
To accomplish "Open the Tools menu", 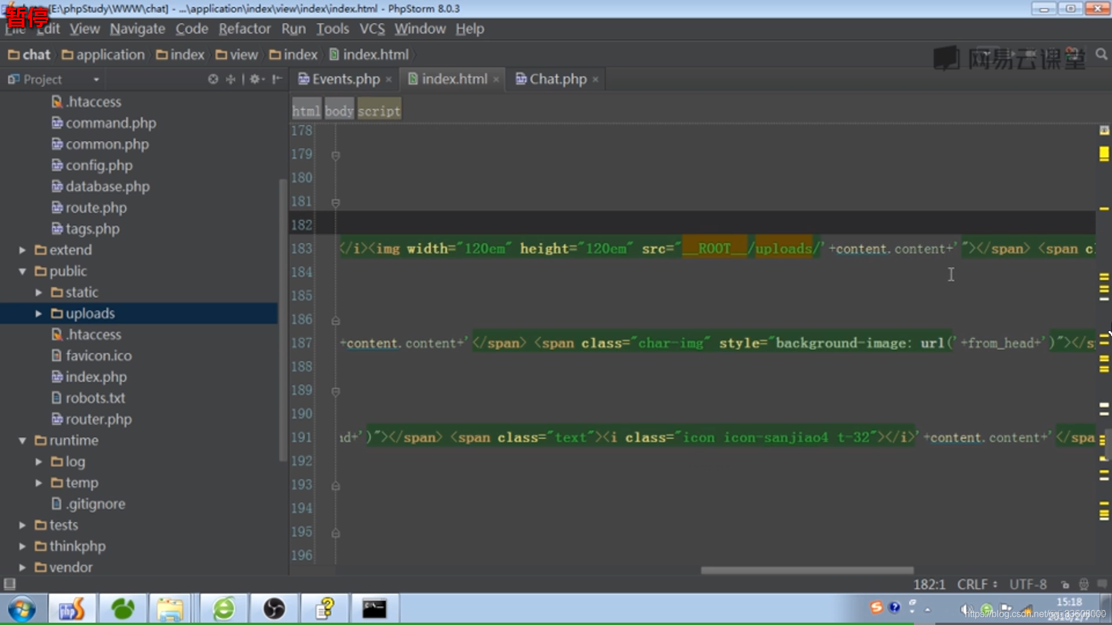I will [332, 29].
